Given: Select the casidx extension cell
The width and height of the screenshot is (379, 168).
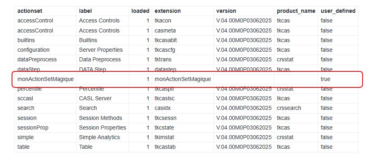Looking at the screenshot, I should [163, 108].
